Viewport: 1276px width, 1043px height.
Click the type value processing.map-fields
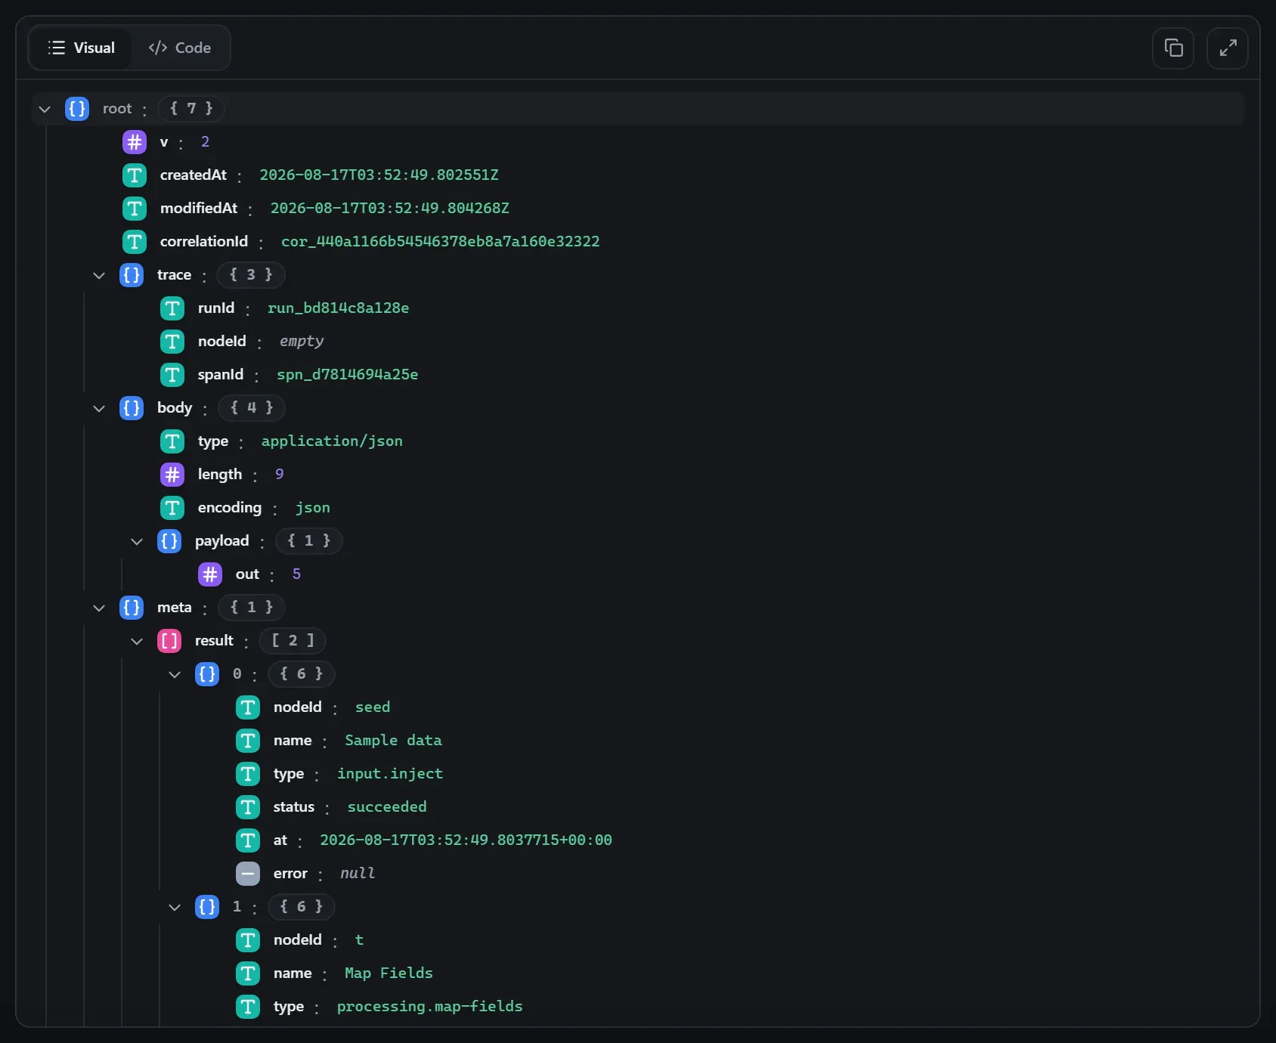pyautogui.click(x=430, y=1007)
